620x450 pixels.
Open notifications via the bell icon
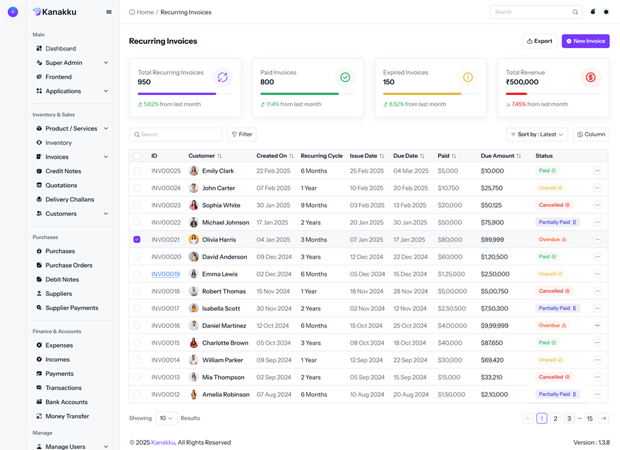(x=593, y=11)
